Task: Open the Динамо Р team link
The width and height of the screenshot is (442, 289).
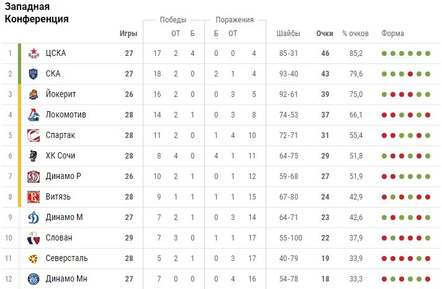Action: click(x=63, y=177)
